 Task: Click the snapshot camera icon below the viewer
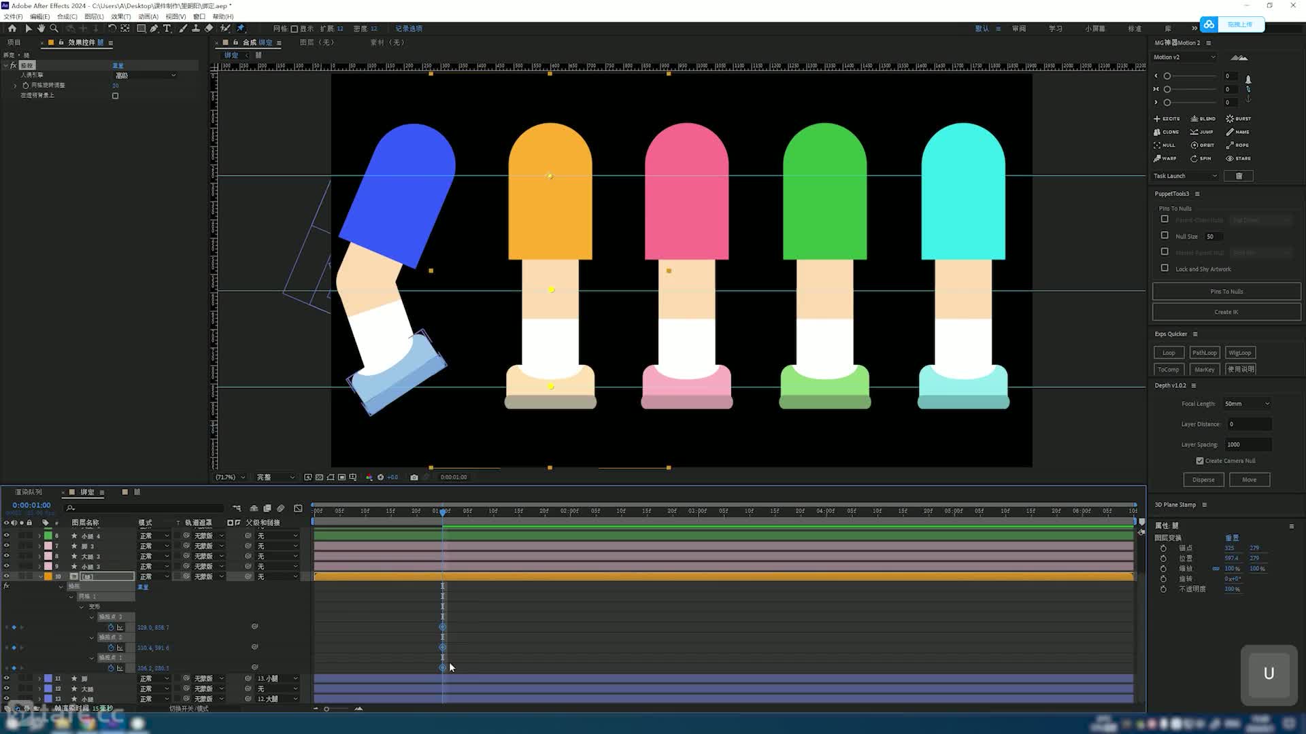(414, 477)
